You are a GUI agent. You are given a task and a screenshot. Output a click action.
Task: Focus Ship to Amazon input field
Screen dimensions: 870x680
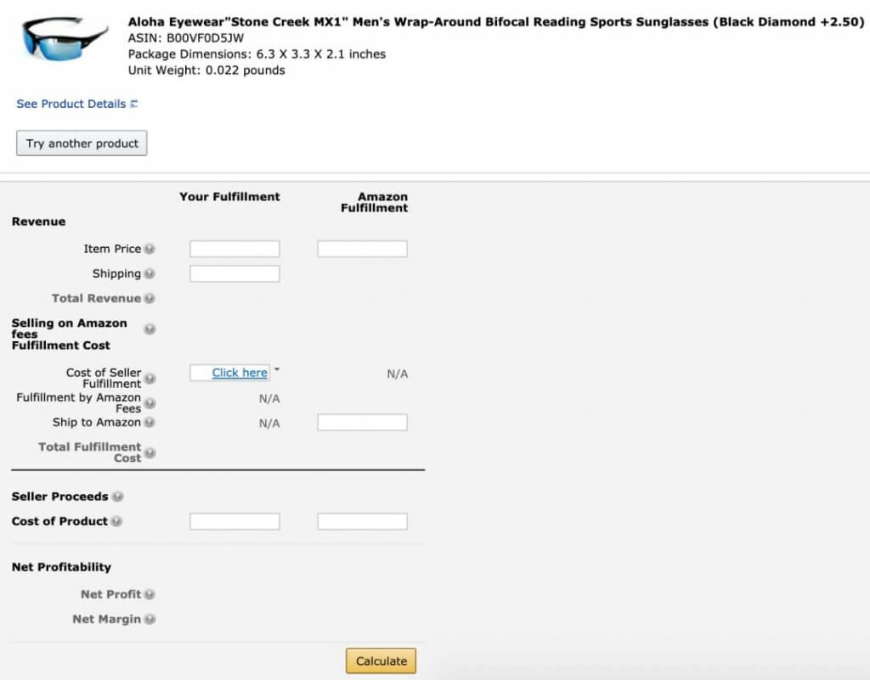tap(362, 422)
